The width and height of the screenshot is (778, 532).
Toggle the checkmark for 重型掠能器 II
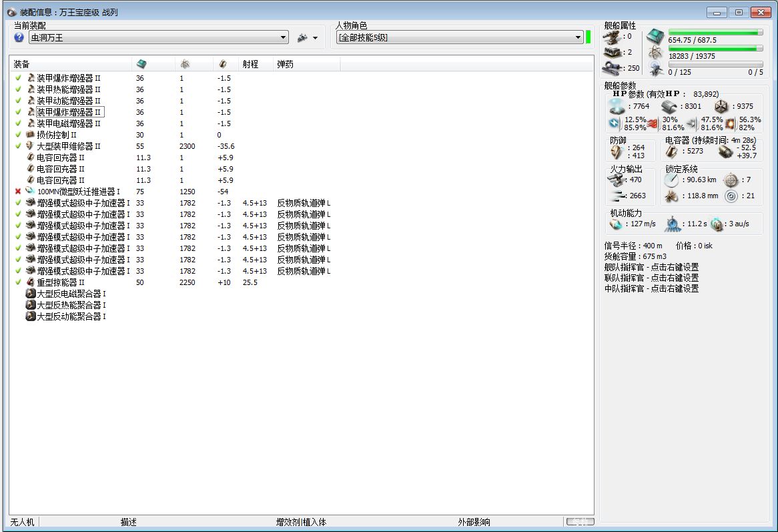coord(18,282)
